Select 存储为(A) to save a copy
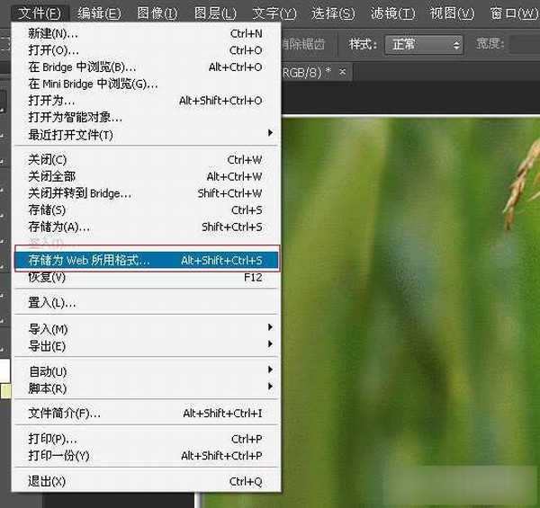 (x=59, y=227)
